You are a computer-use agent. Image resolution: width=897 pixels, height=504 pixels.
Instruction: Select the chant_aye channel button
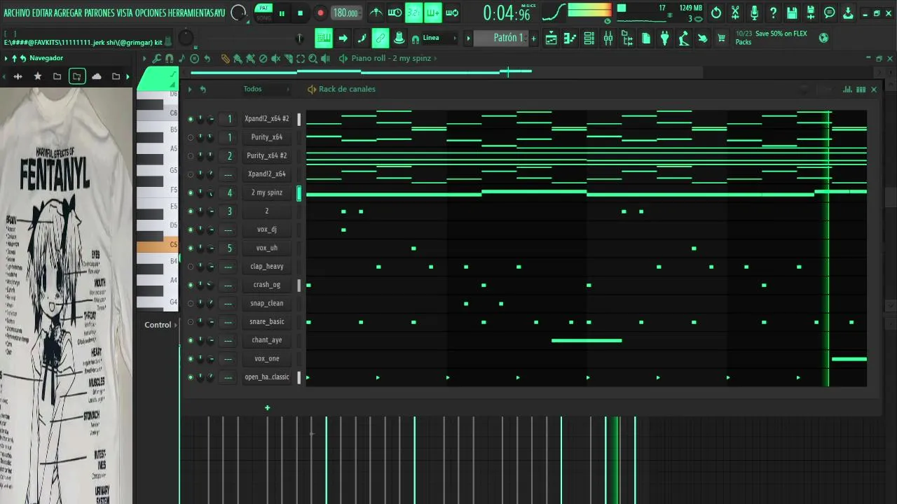pos(267,340)
